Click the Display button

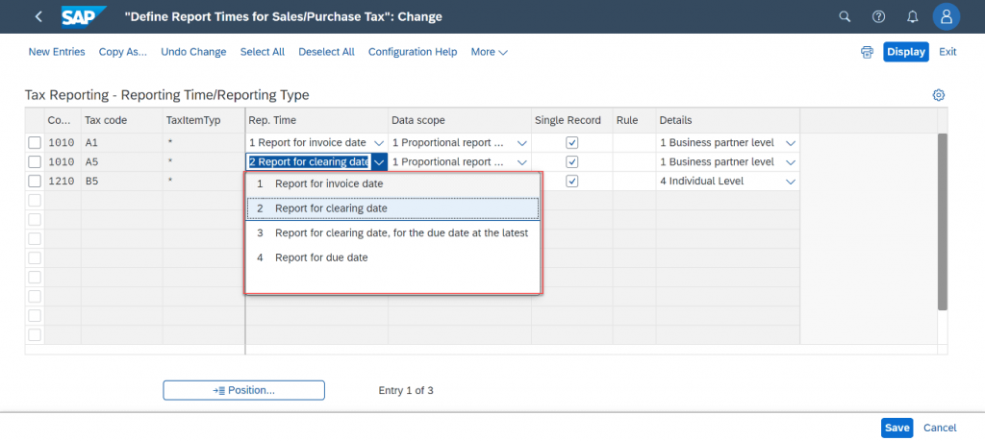[906, 52]
